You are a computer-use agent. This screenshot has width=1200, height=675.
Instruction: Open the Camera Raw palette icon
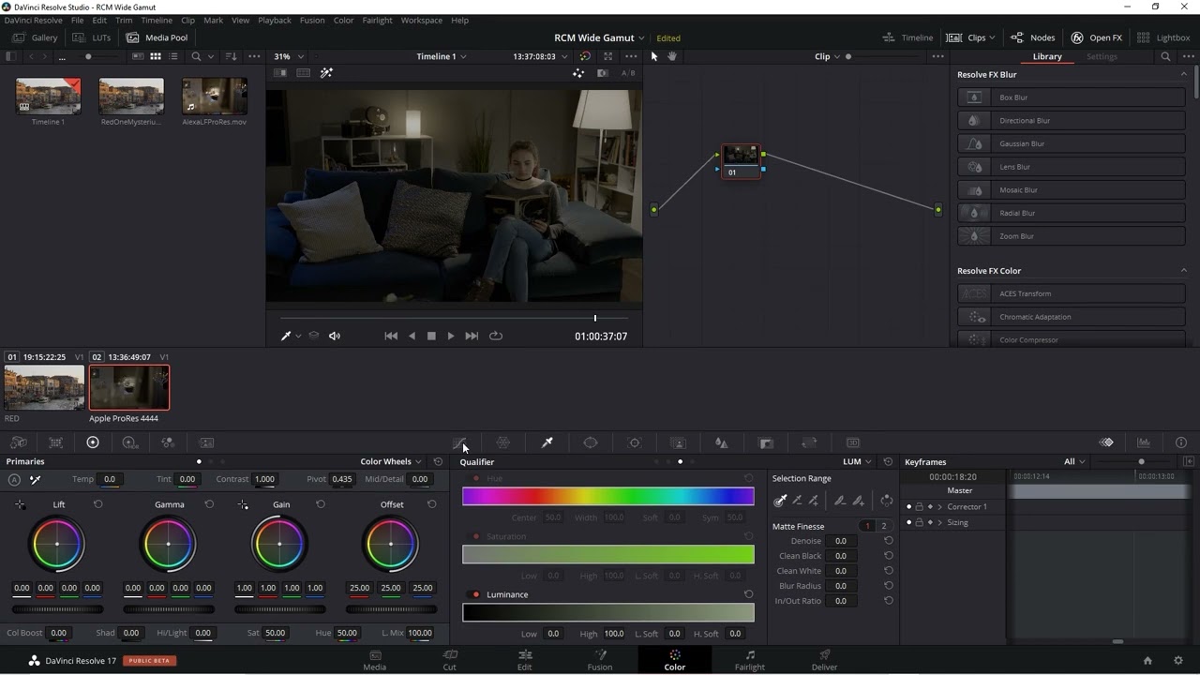[19, 442]
